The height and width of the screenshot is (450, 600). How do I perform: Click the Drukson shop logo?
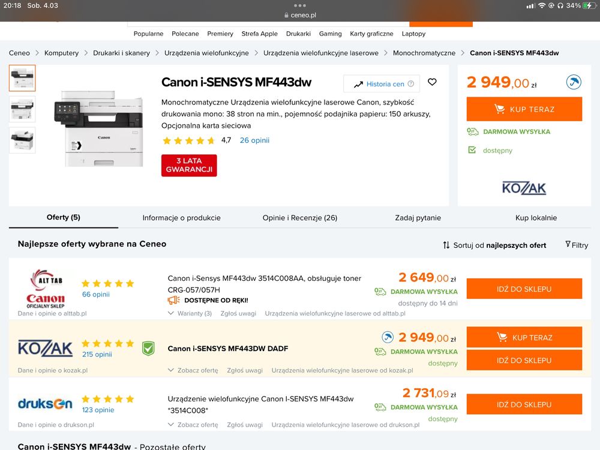tap(45, 403)
